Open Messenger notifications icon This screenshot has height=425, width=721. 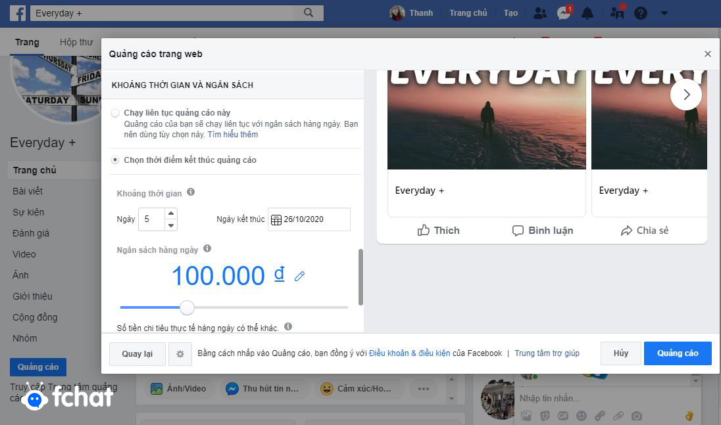click(564, 12)
